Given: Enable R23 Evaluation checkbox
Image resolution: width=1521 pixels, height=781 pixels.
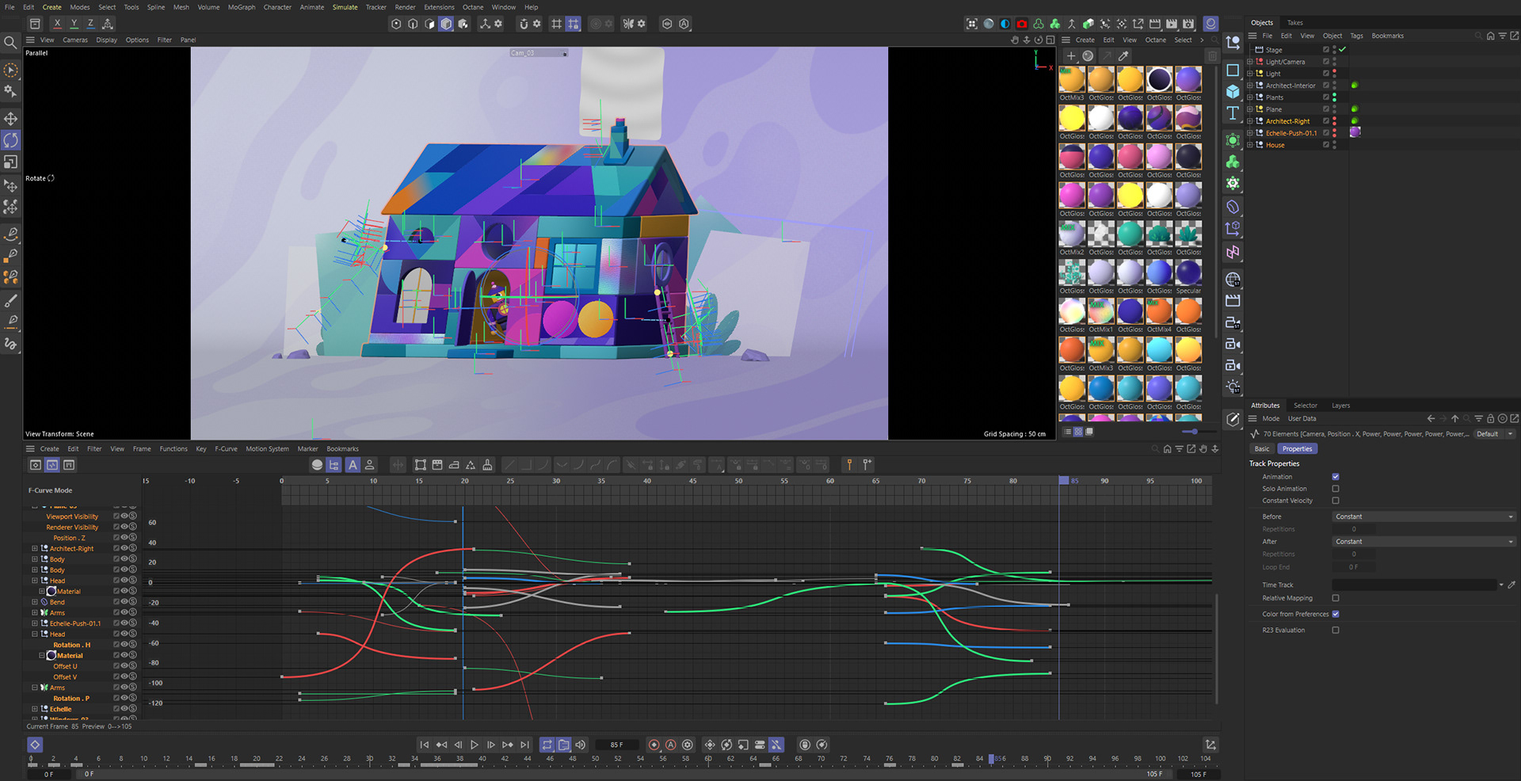Looking at the screenshot, I should [x=1336, y=631].
